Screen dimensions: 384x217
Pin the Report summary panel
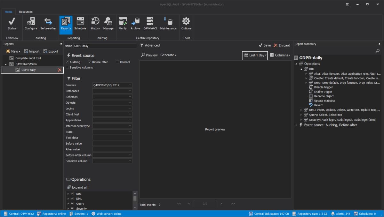380,44
